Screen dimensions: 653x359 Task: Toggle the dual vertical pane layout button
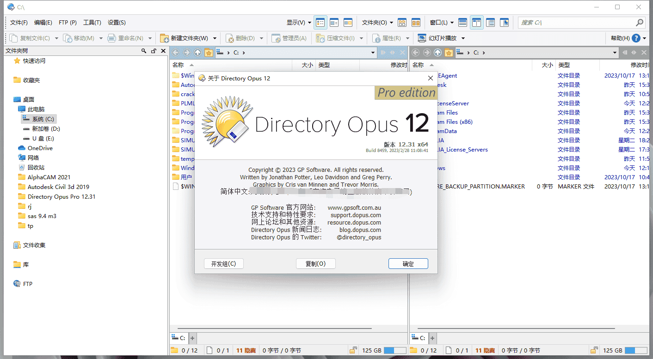coord(476,22)
